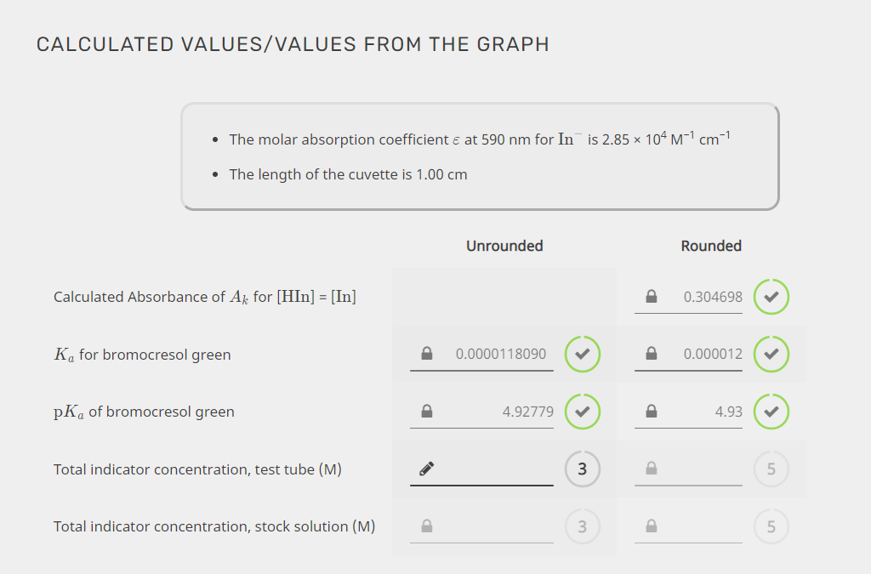This screenshot has height=574, width=871.
Task: Click the info box about molar absorption coefficient
Action: point(479,156)
